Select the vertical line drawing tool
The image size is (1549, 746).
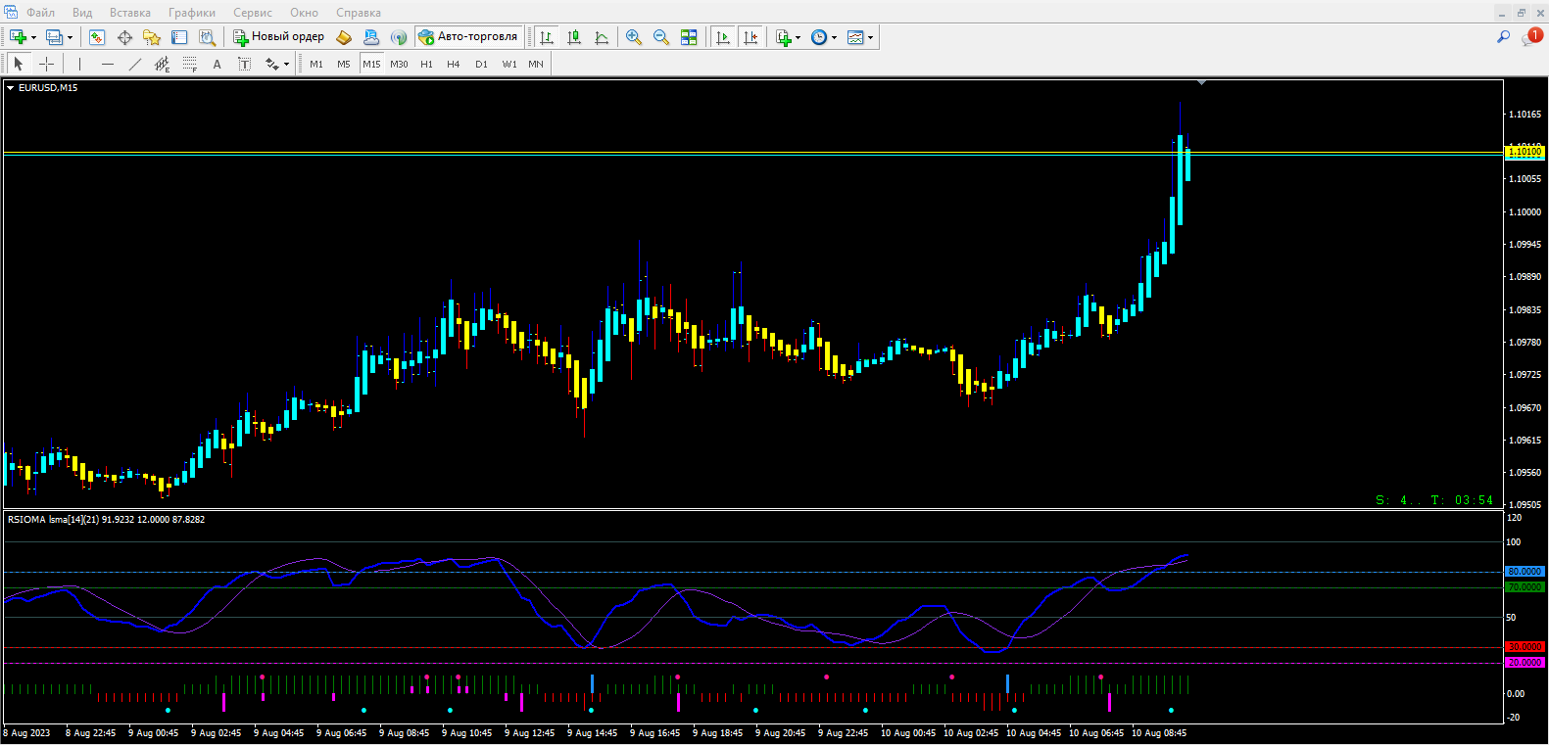coord(79,64)
